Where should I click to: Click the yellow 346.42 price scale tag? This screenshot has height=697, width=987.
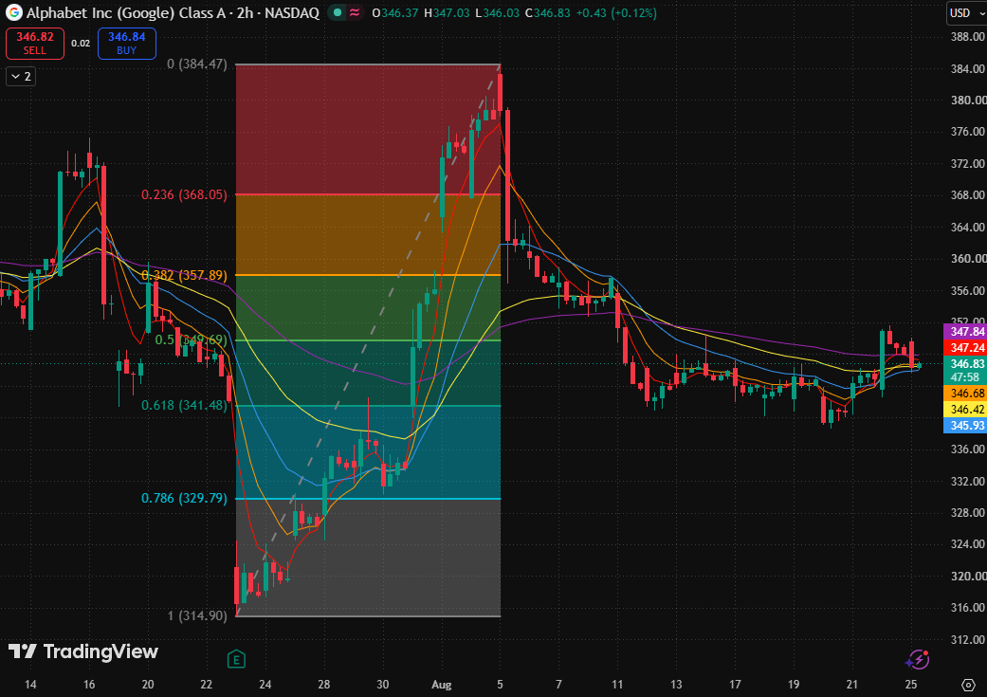point(965,410)
